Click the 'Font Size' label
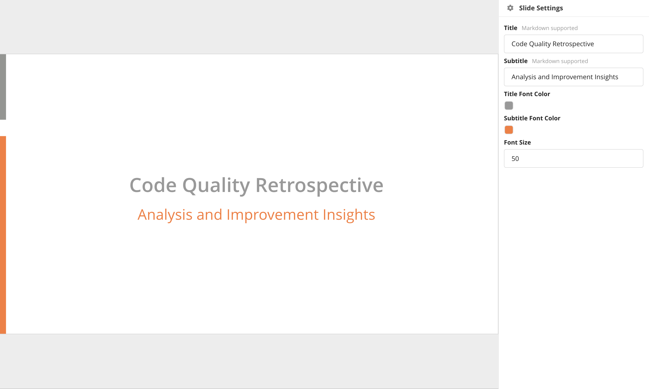 [517, 142]
